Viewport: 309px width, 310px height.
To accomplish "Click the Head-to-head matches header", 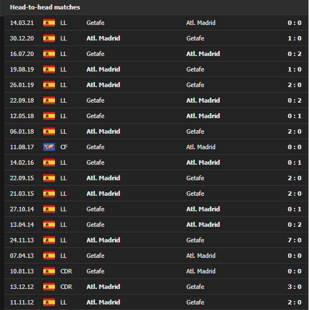I will [x=45, y=7].
